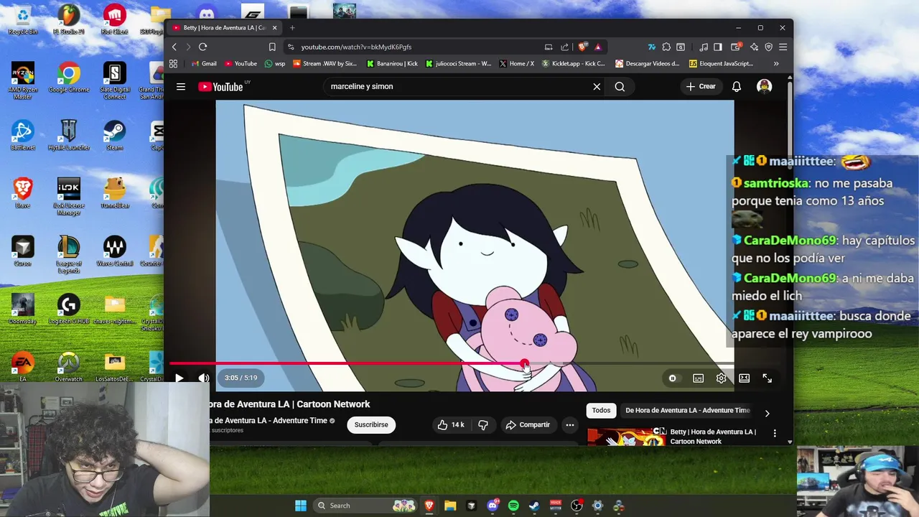Screen dimensions: 919x517
Task: Open bookmarks apps grid icon
Action: coord(173,63)
